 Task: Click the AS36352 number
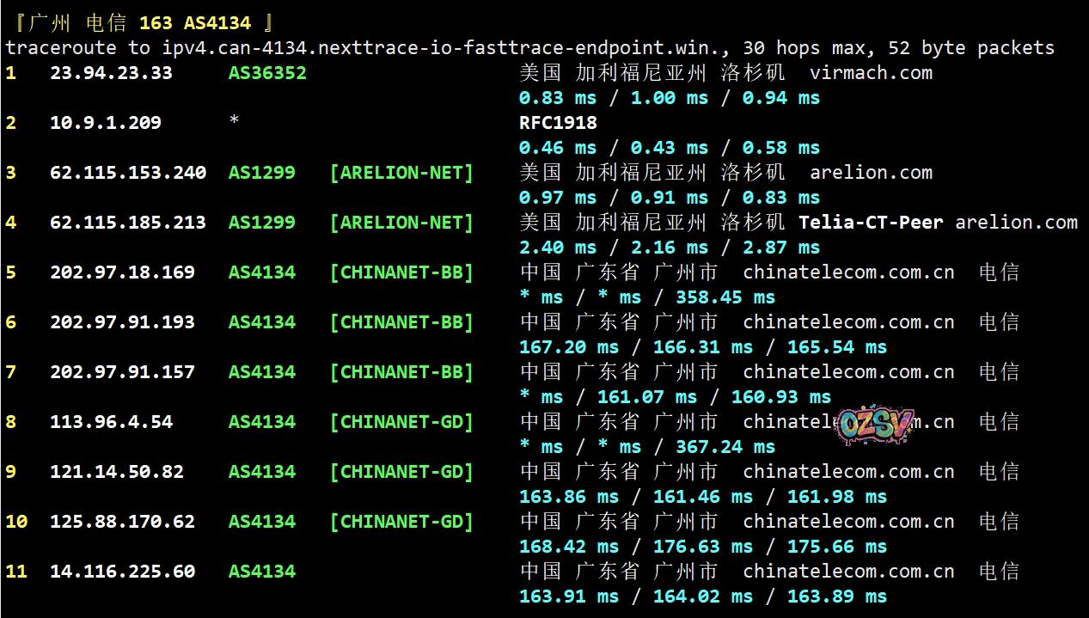point(267,73)
